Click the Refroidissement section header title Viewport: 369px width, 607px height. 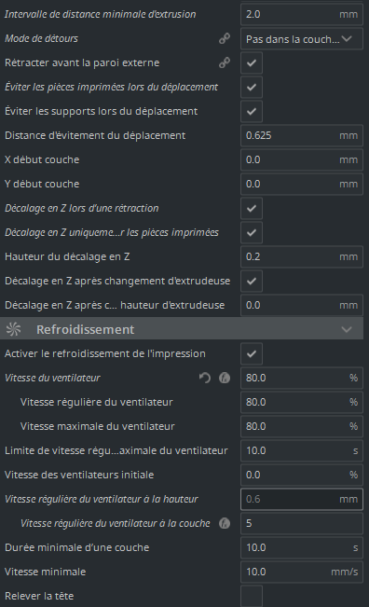[85, 329]
